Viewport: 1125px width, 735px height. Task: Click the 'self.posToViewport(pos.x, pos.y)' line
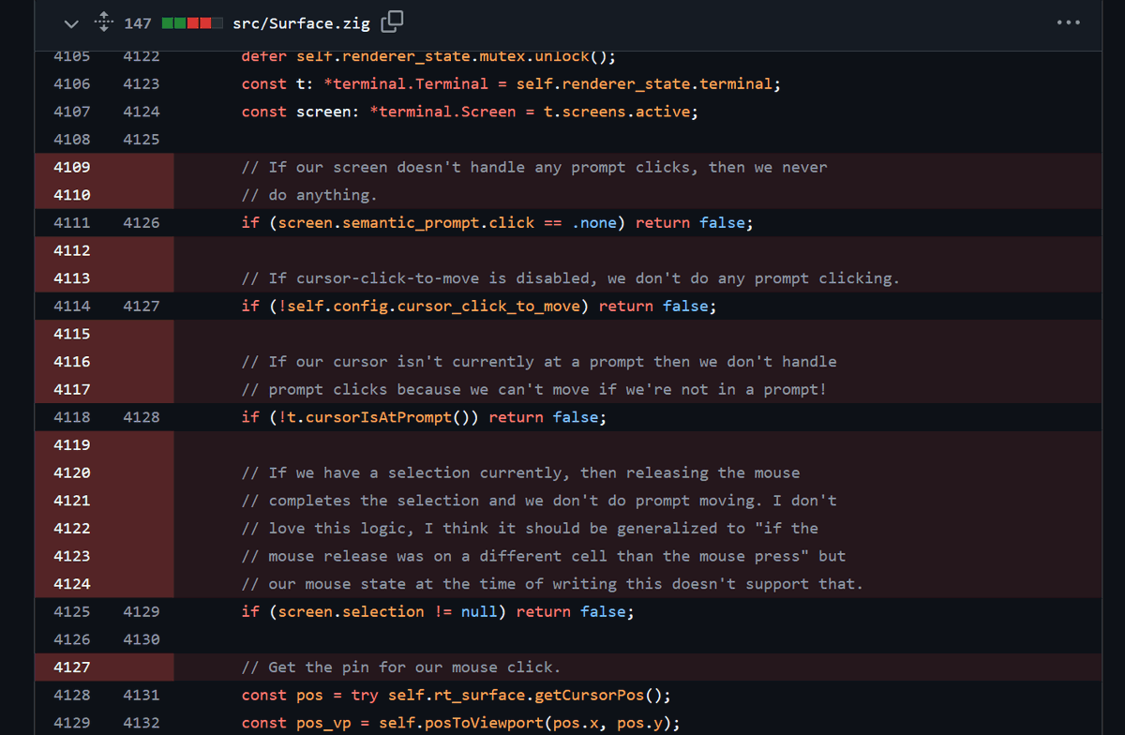[x=460, y=723]
